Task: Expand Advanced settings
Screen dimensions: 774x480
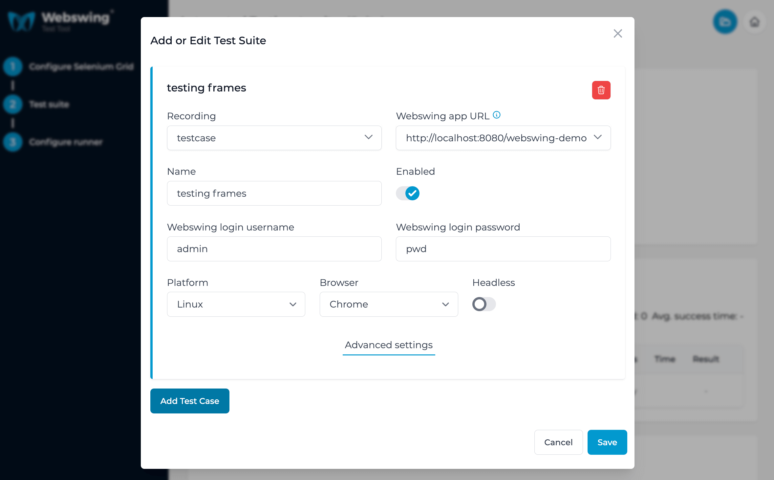Action: coord(389,345)
